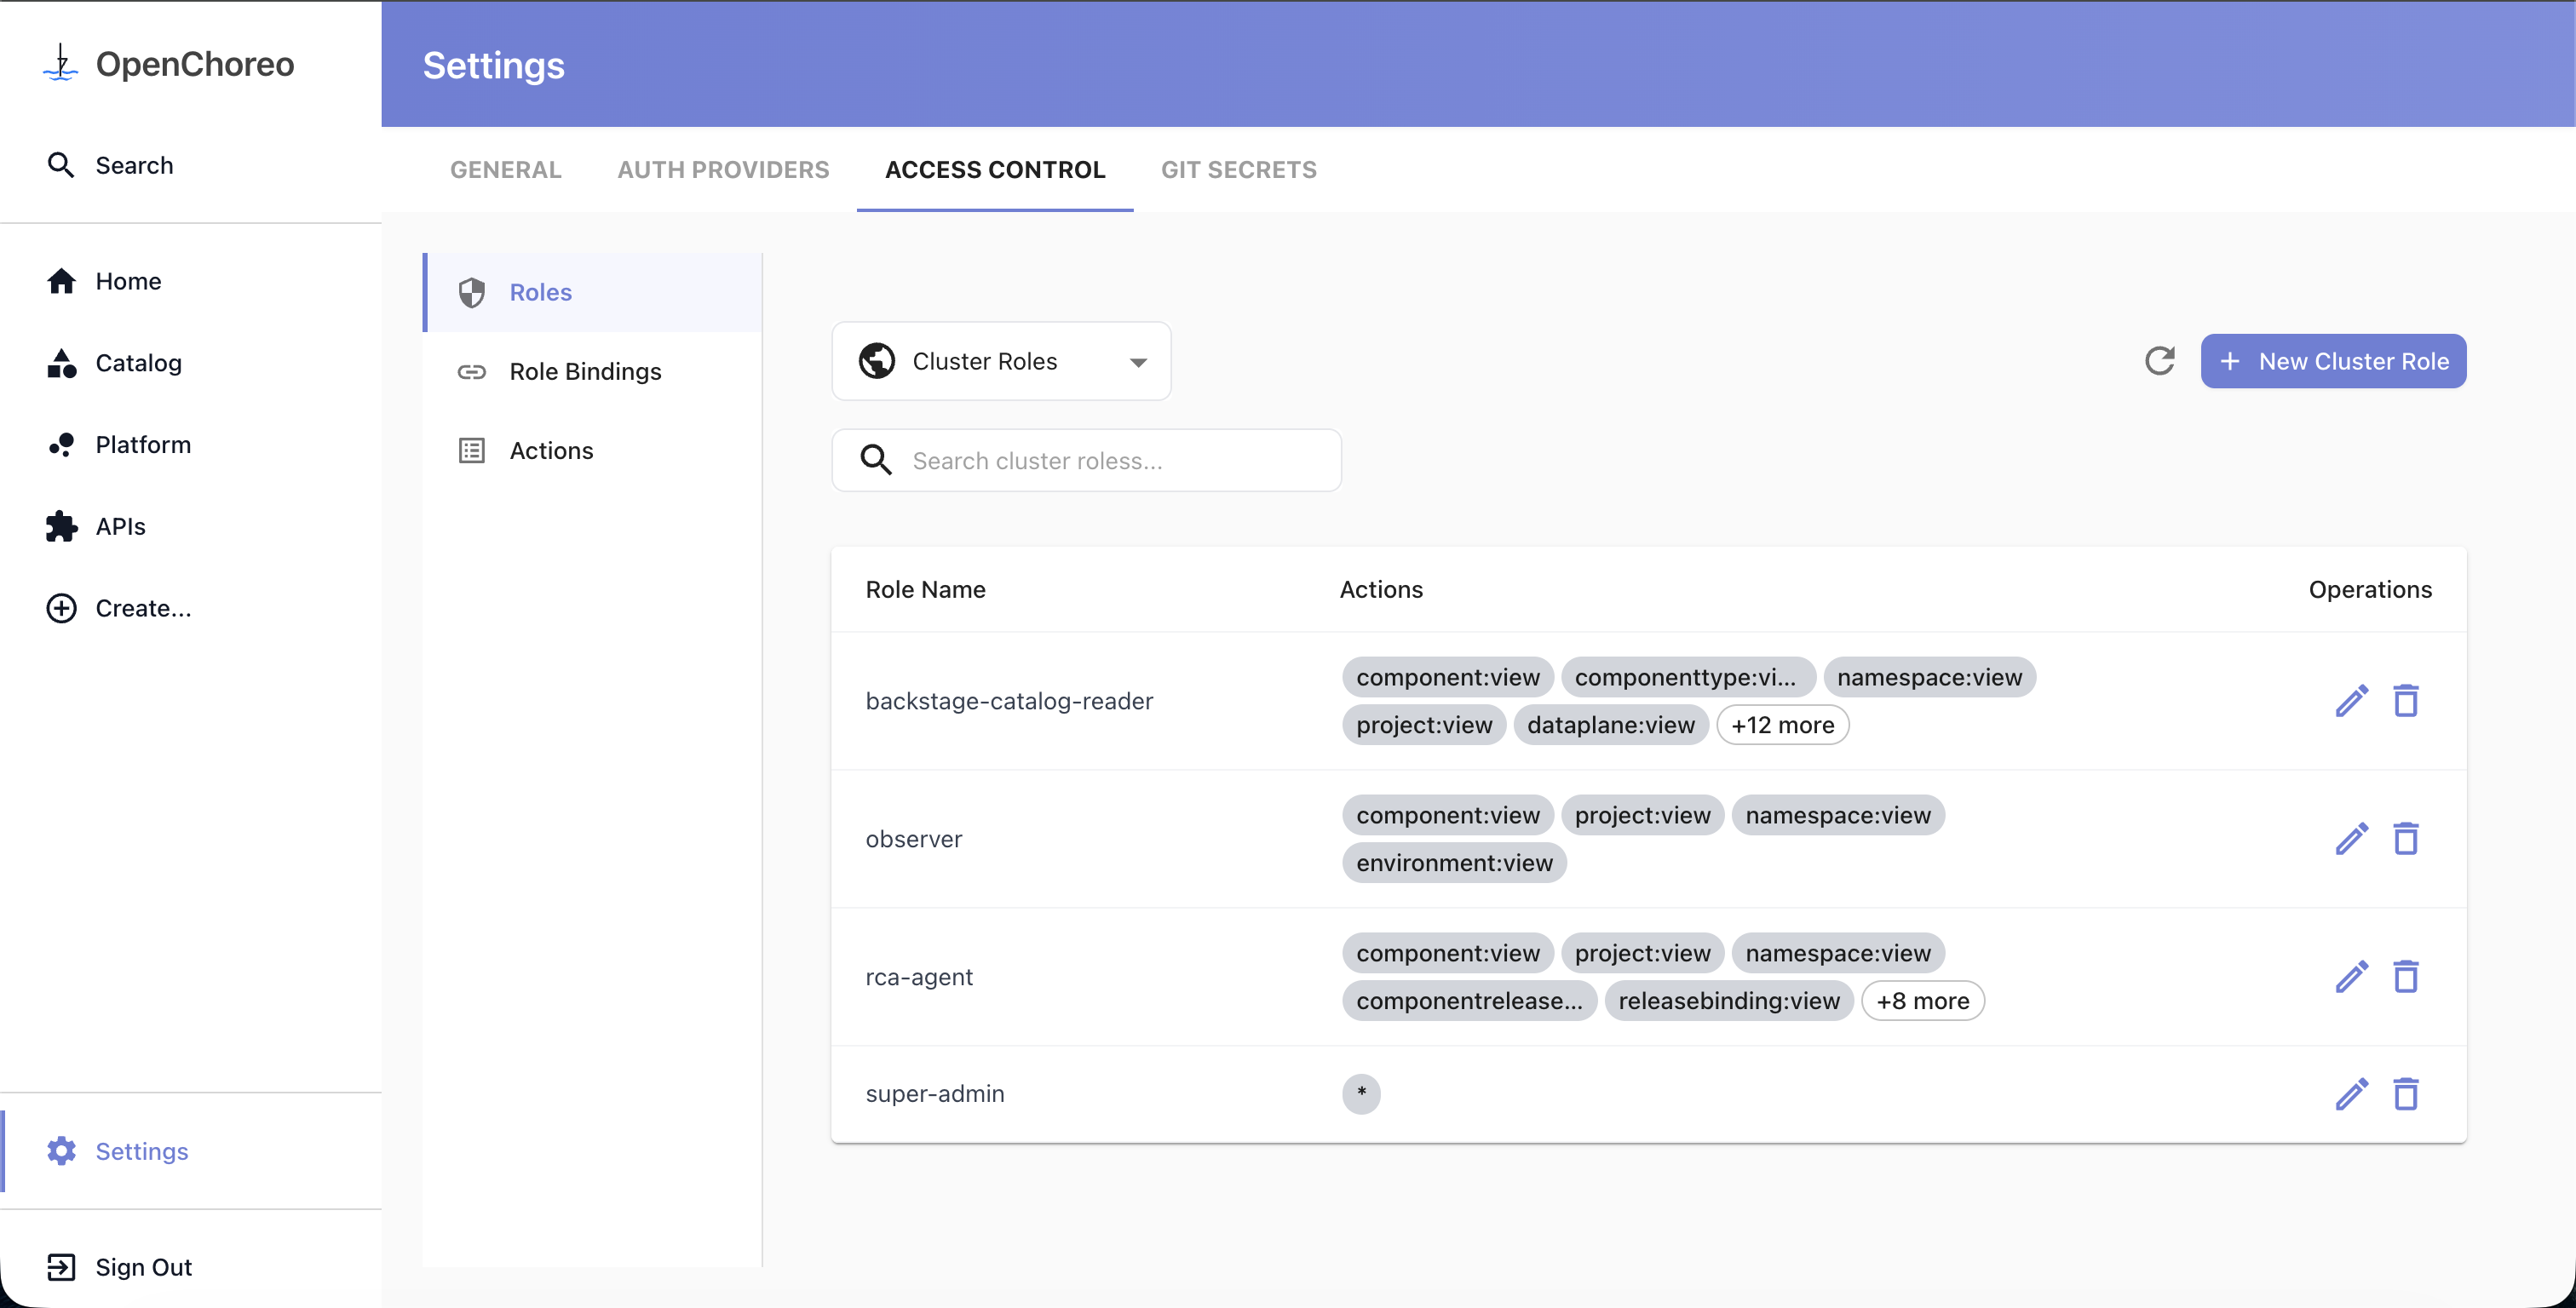Click the OpenChoreo logo
Screen dimensions: 2576x1308
pos(168,64)
